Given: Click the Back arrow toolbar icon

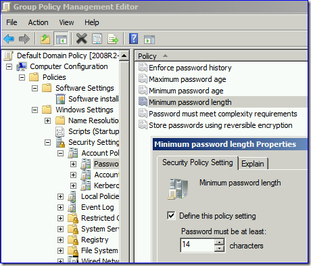Looking at the screenshot, I should coord(9,39).
